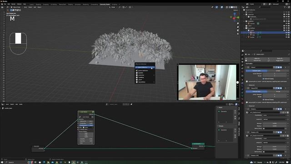Click the properties panel search field
This screenshot has width=291, height=164.
pyautogui.click(x=266, y=51)
